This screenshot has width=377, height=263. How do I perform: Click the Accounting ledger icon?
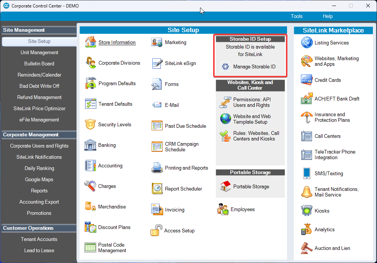tap(90, 165)
